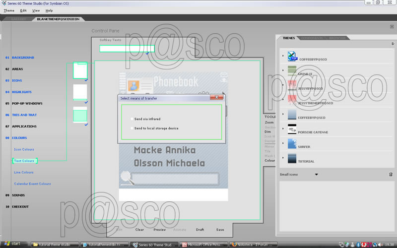
Task: Select the PORSCHE CAYENNE theme thumbnail
Action: (x=292, y=129)
